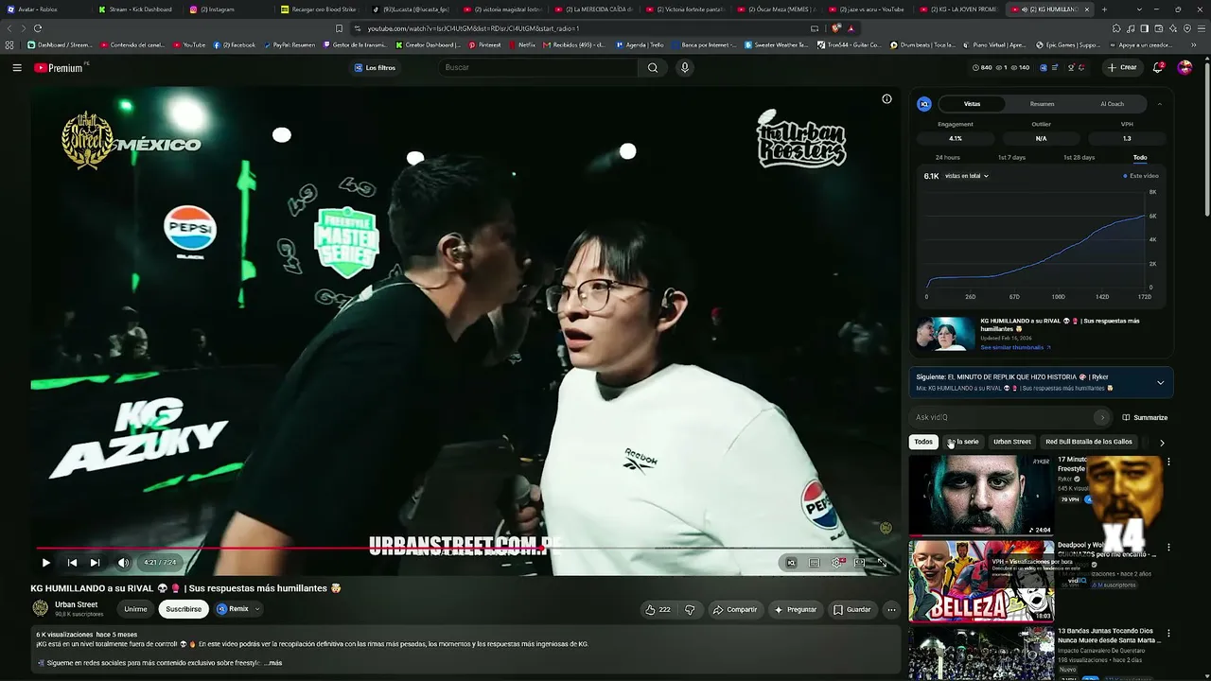Image resolution: width=1211 pixels, height=681 pixels.
Task: Select the 1st 28 days range
Action: 1079,158
